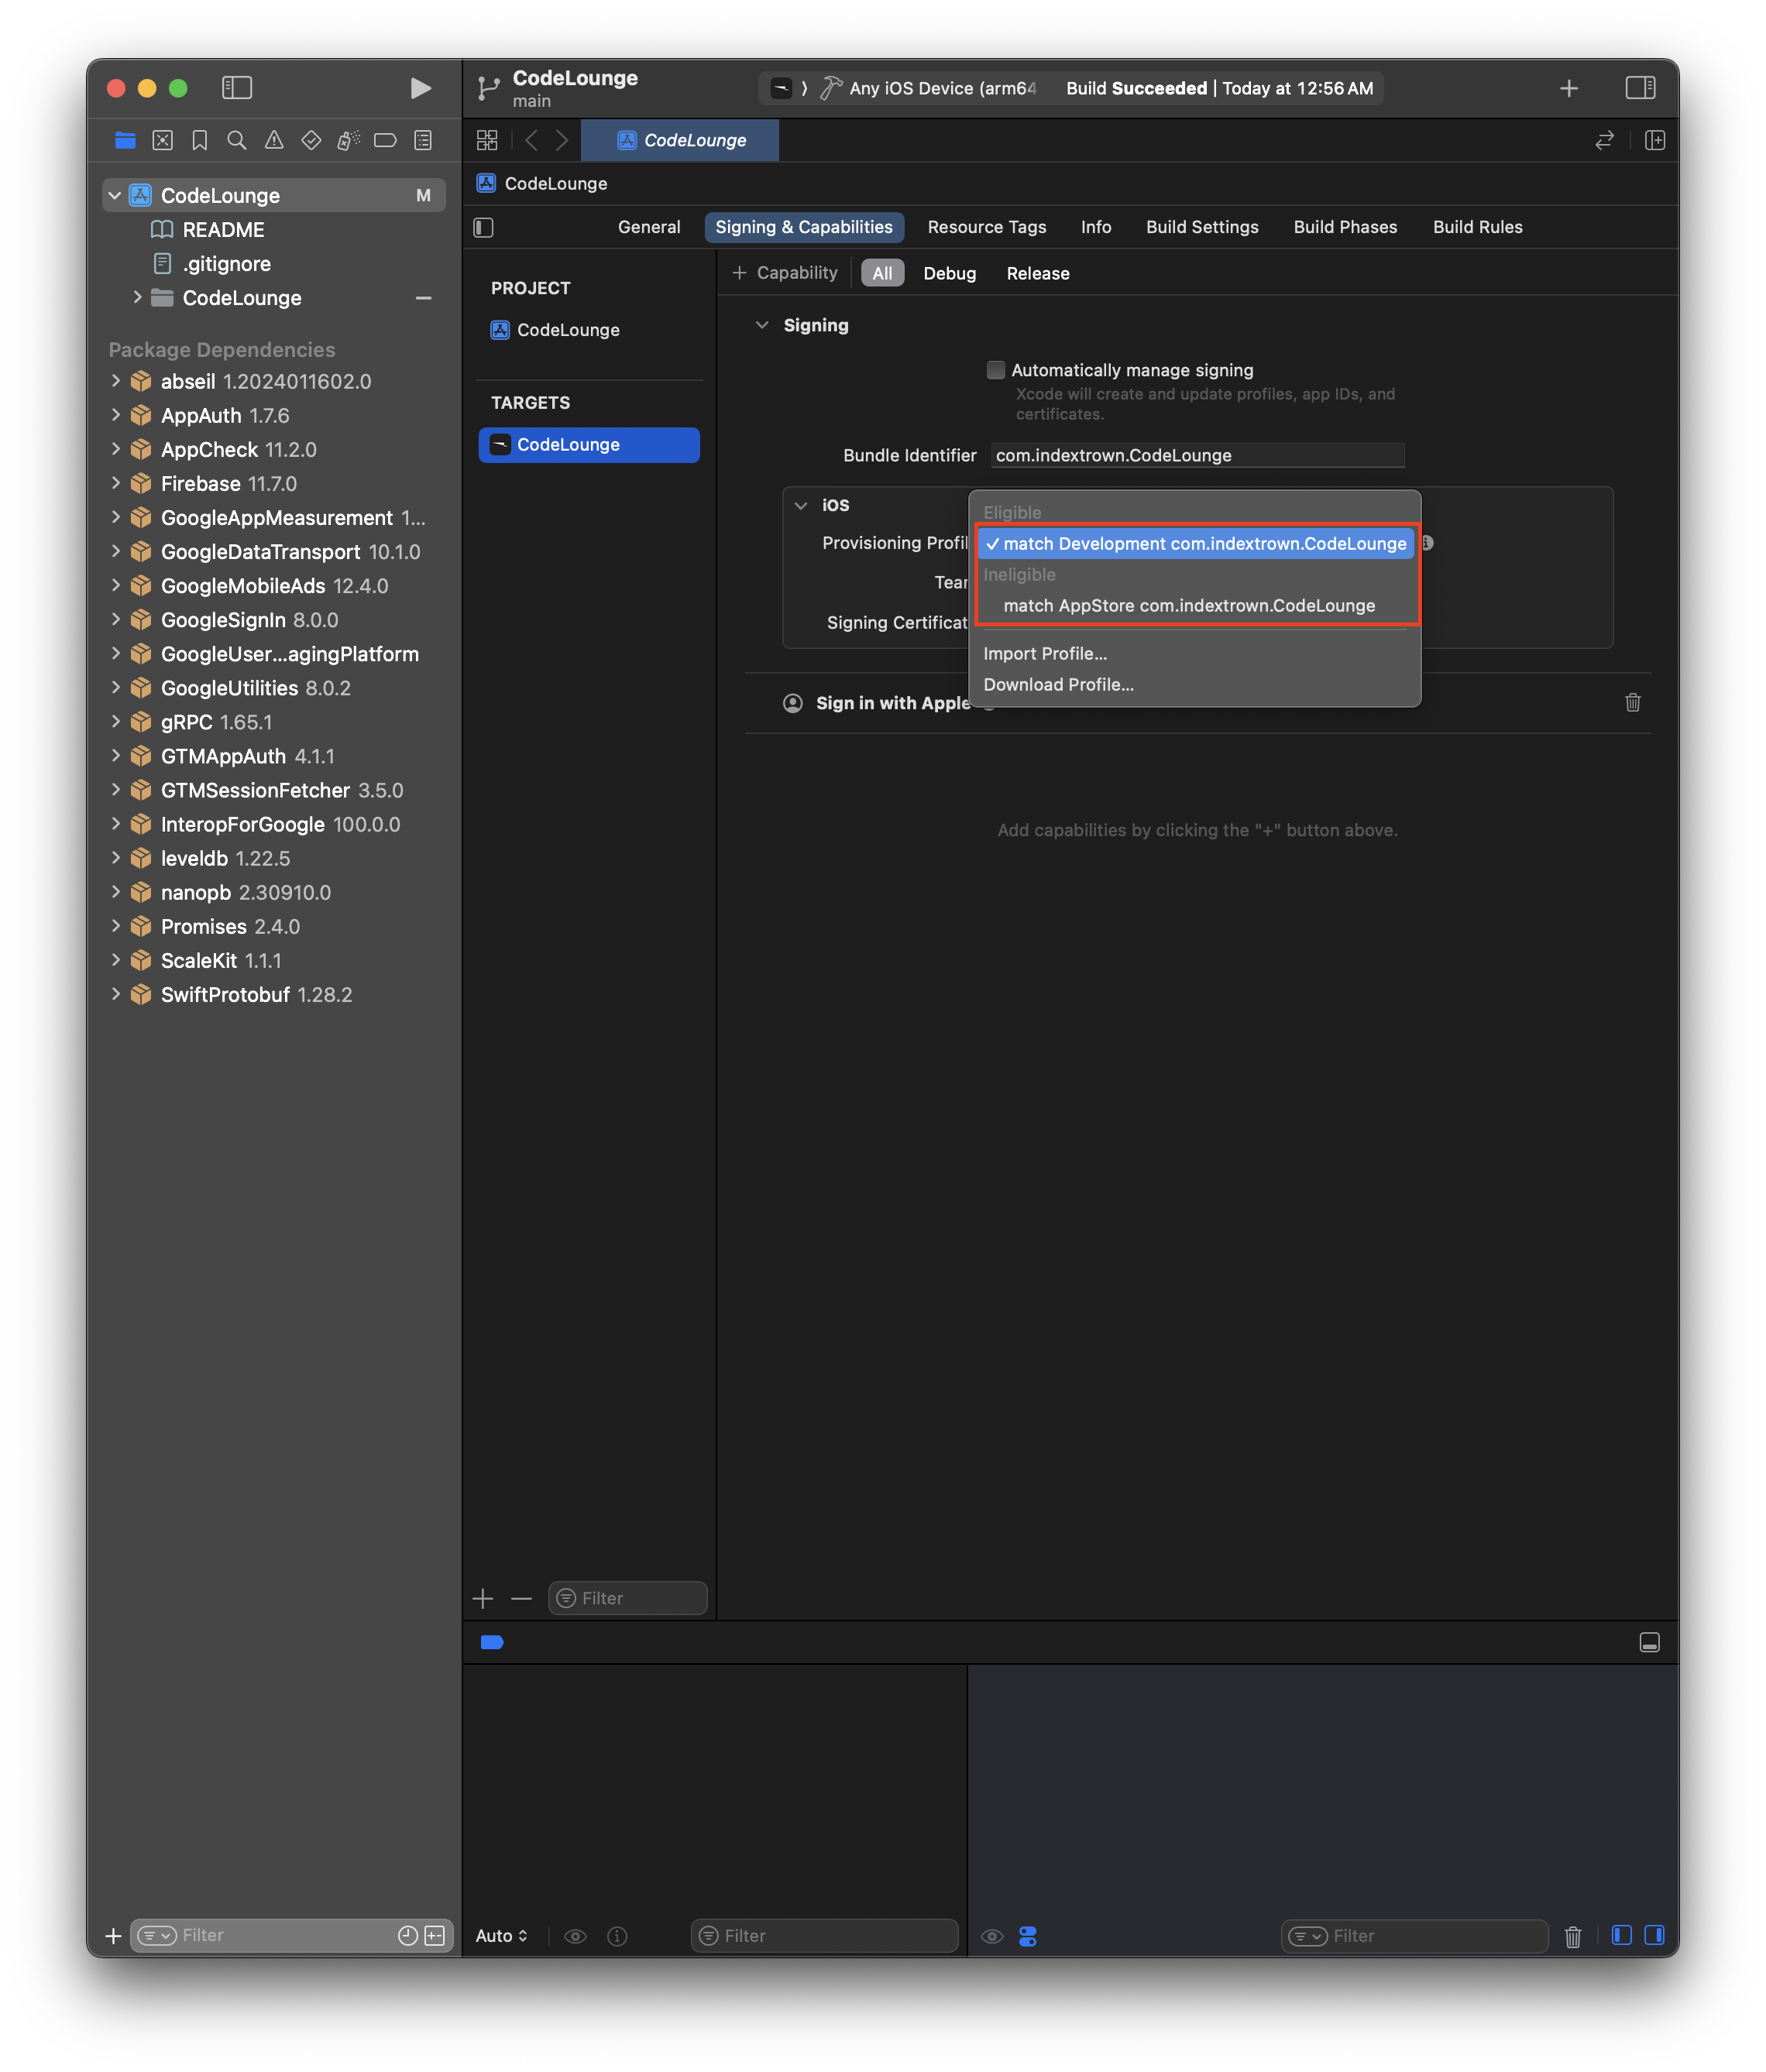The height and width of the screenshot is (2072, 1766).
Task: Show variables view pane toggle
Action: [x=1621, y=1935]
